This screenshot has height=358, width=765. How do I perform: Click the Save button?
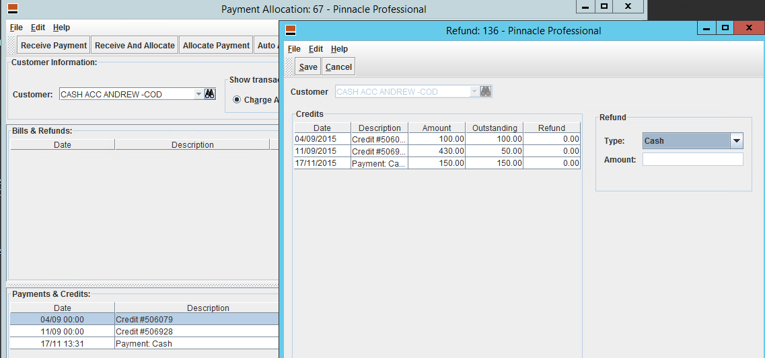[x=308, y=66]
